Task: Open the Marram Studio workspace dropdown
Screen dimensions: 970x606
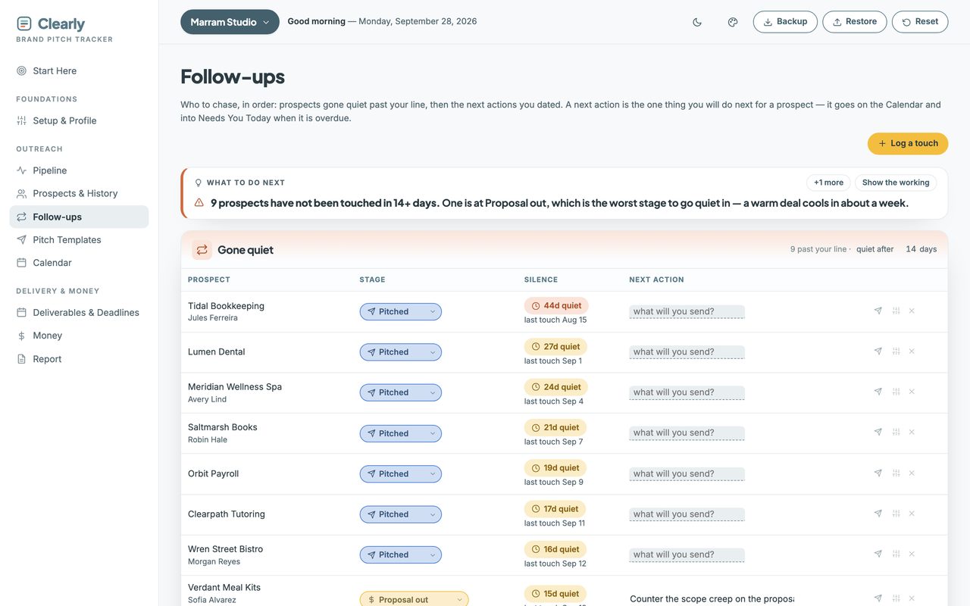Action: 230,22
